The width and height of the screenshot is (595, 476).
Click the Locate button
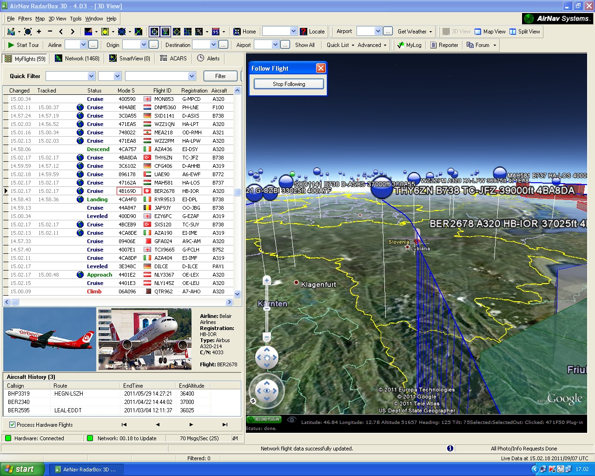point(312,32)
